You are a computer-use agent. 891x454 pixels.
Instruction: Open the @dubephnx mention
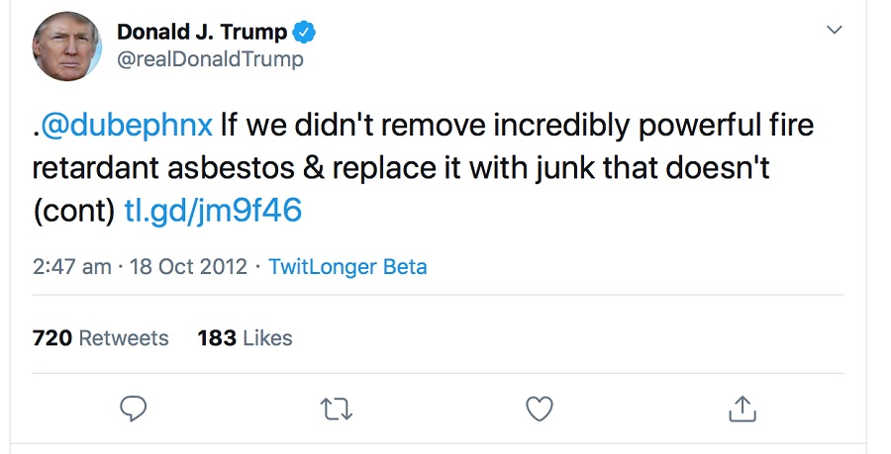pyautogui.click(x=126, y=126)
